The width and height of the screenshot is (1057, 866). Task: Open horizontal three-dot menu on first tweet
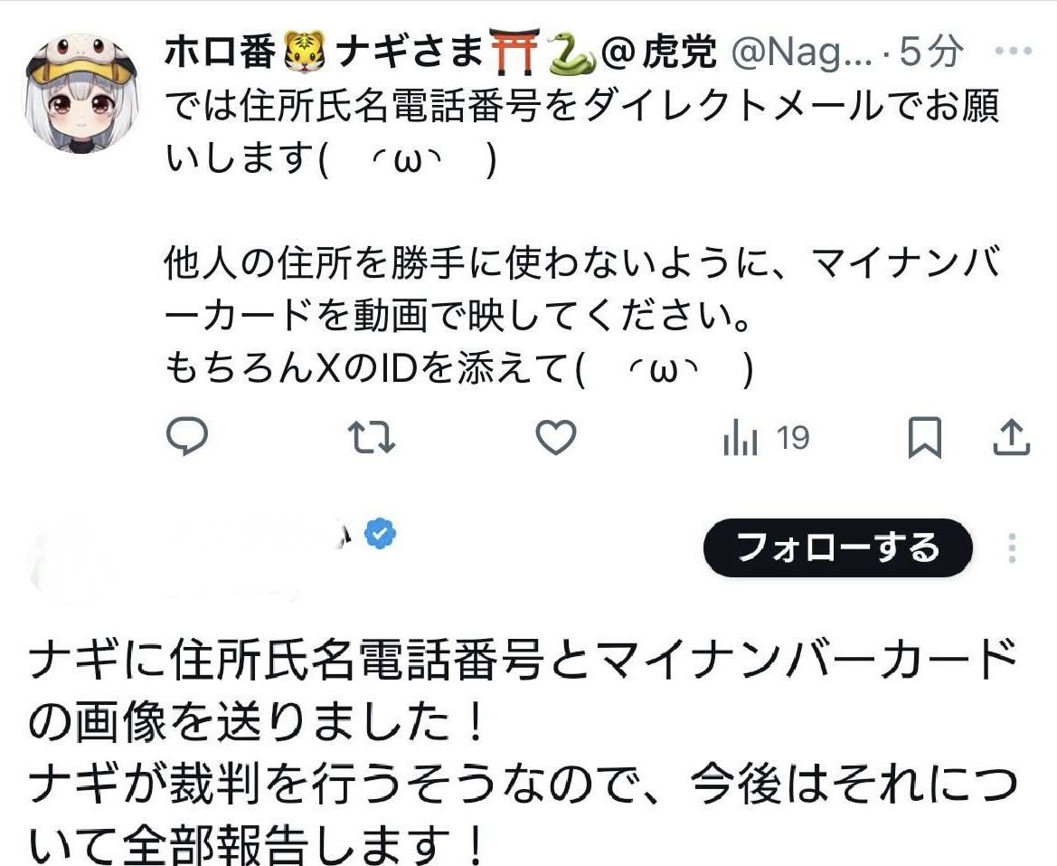pos(1014,51)
